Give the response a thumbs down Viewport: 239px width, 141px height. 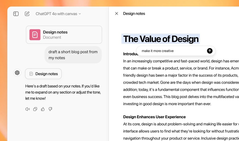tap(50, 109)
